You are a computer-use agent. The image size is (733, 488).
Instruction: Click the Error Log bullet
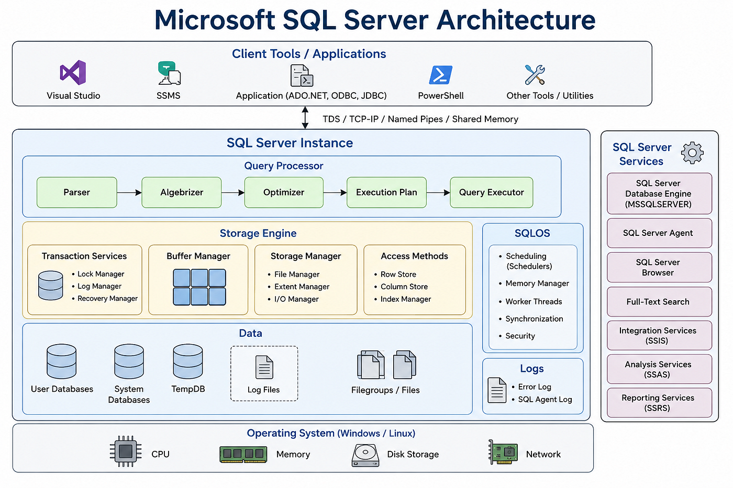point(531,387)
